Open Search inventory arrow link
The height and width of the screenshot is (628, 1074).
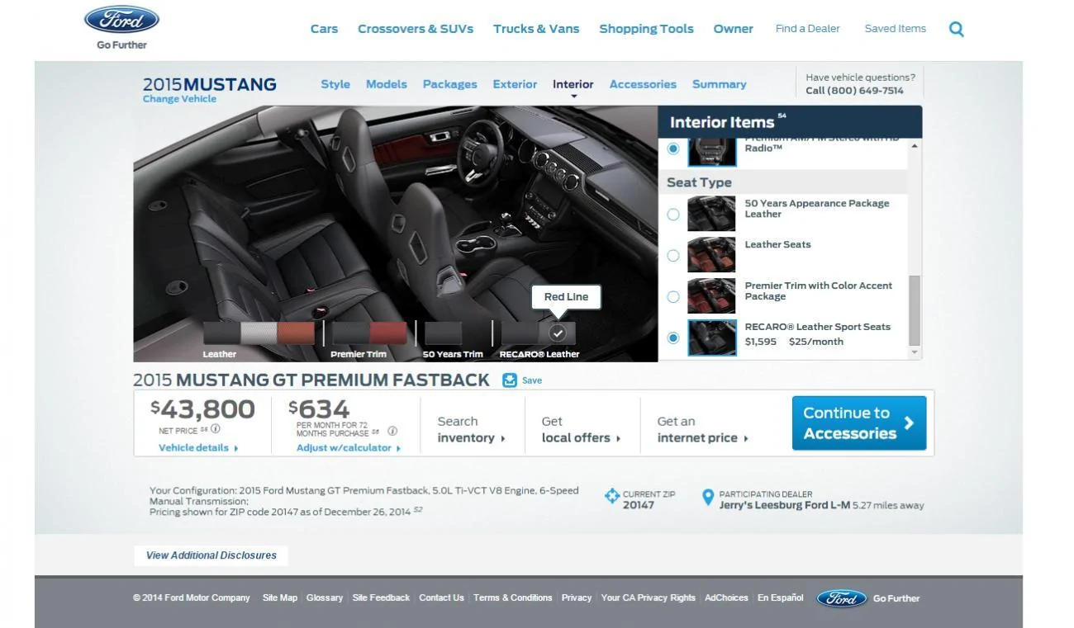point(471,430)
